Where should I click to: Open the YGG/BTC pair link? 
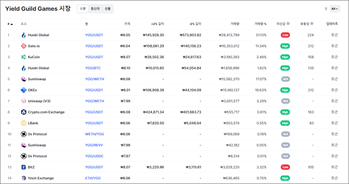(x=93, y=68)
